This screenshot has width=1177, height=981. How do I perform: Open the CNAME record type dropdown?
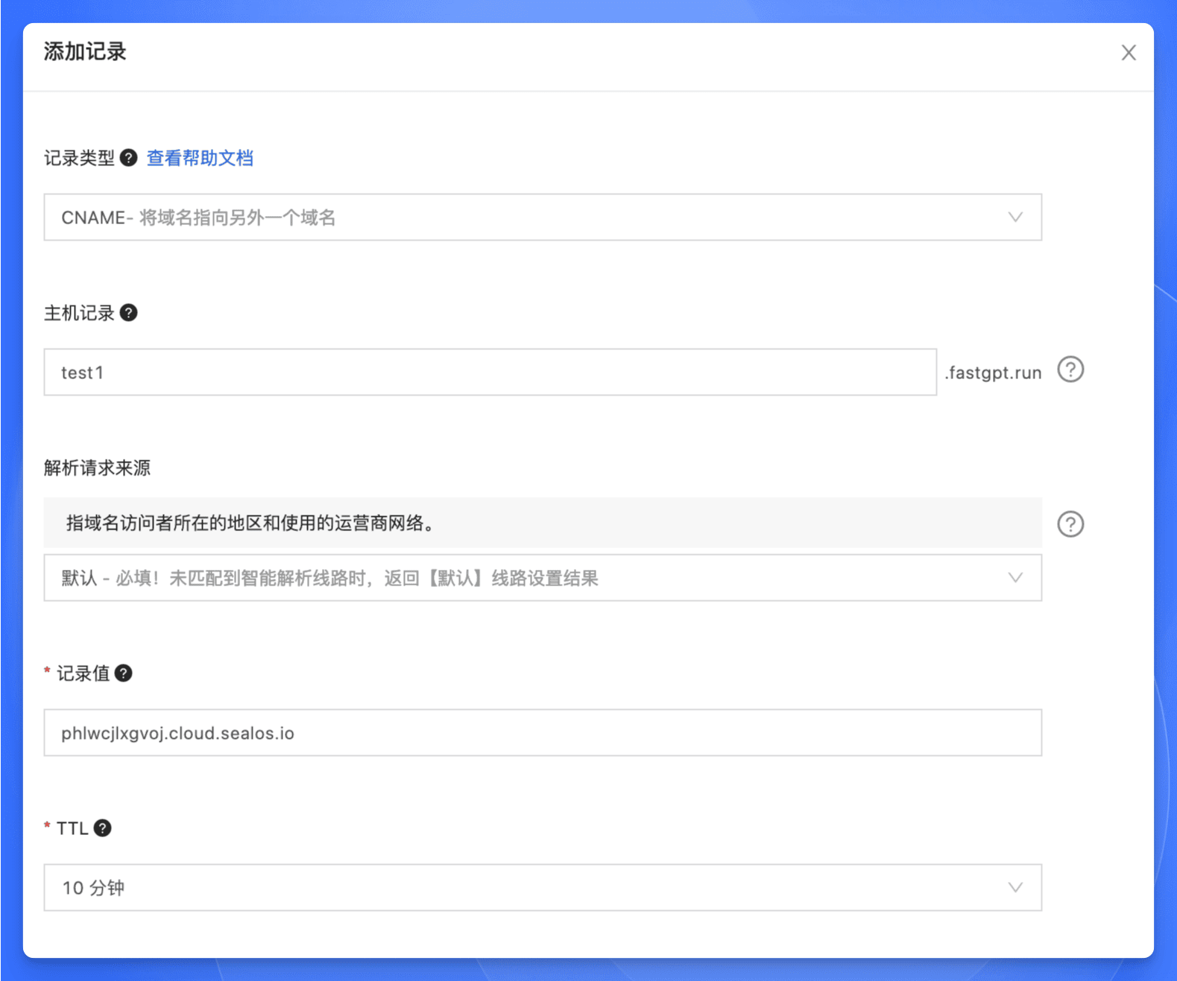click(543, 218)
